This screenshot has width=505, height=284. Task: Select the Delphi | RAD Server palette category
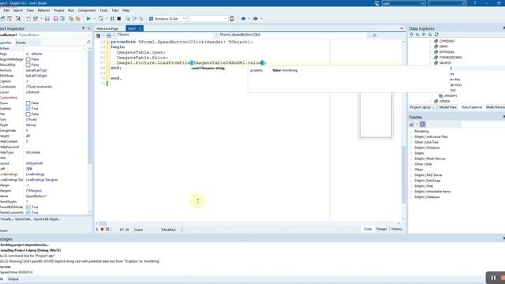coord(428,175)
